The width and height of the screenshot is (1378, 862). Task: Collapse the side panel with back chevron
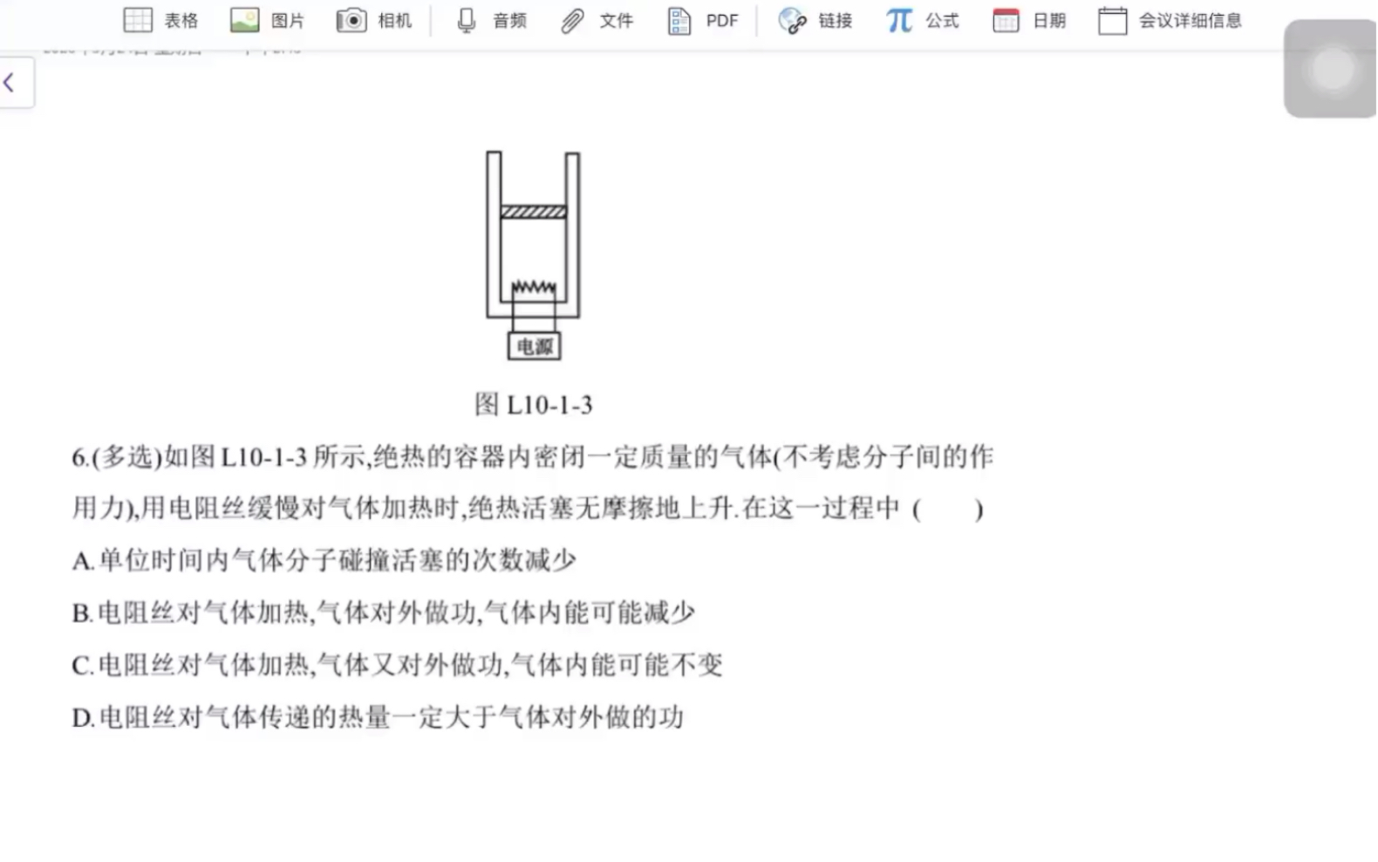10,83
